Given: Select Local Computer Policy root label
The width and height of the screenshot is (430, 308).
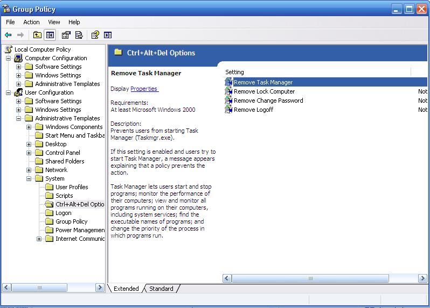Looking at the screenshot, I should click(43, 49).
